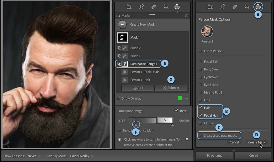
Task: Select the Brush 2 mask component
Action: 136,48
